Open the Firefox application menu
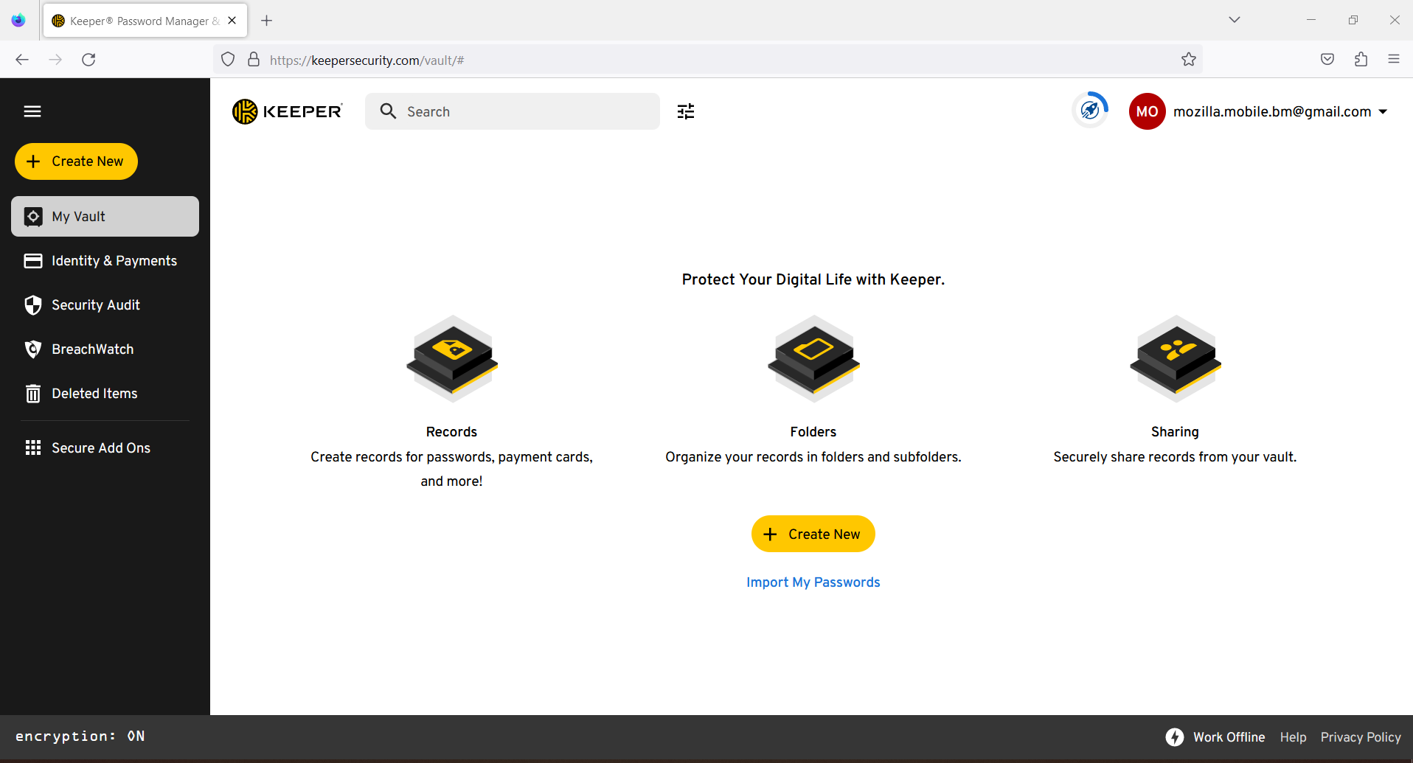Viewport: 1413px width, 763px height. (1395, 59)
